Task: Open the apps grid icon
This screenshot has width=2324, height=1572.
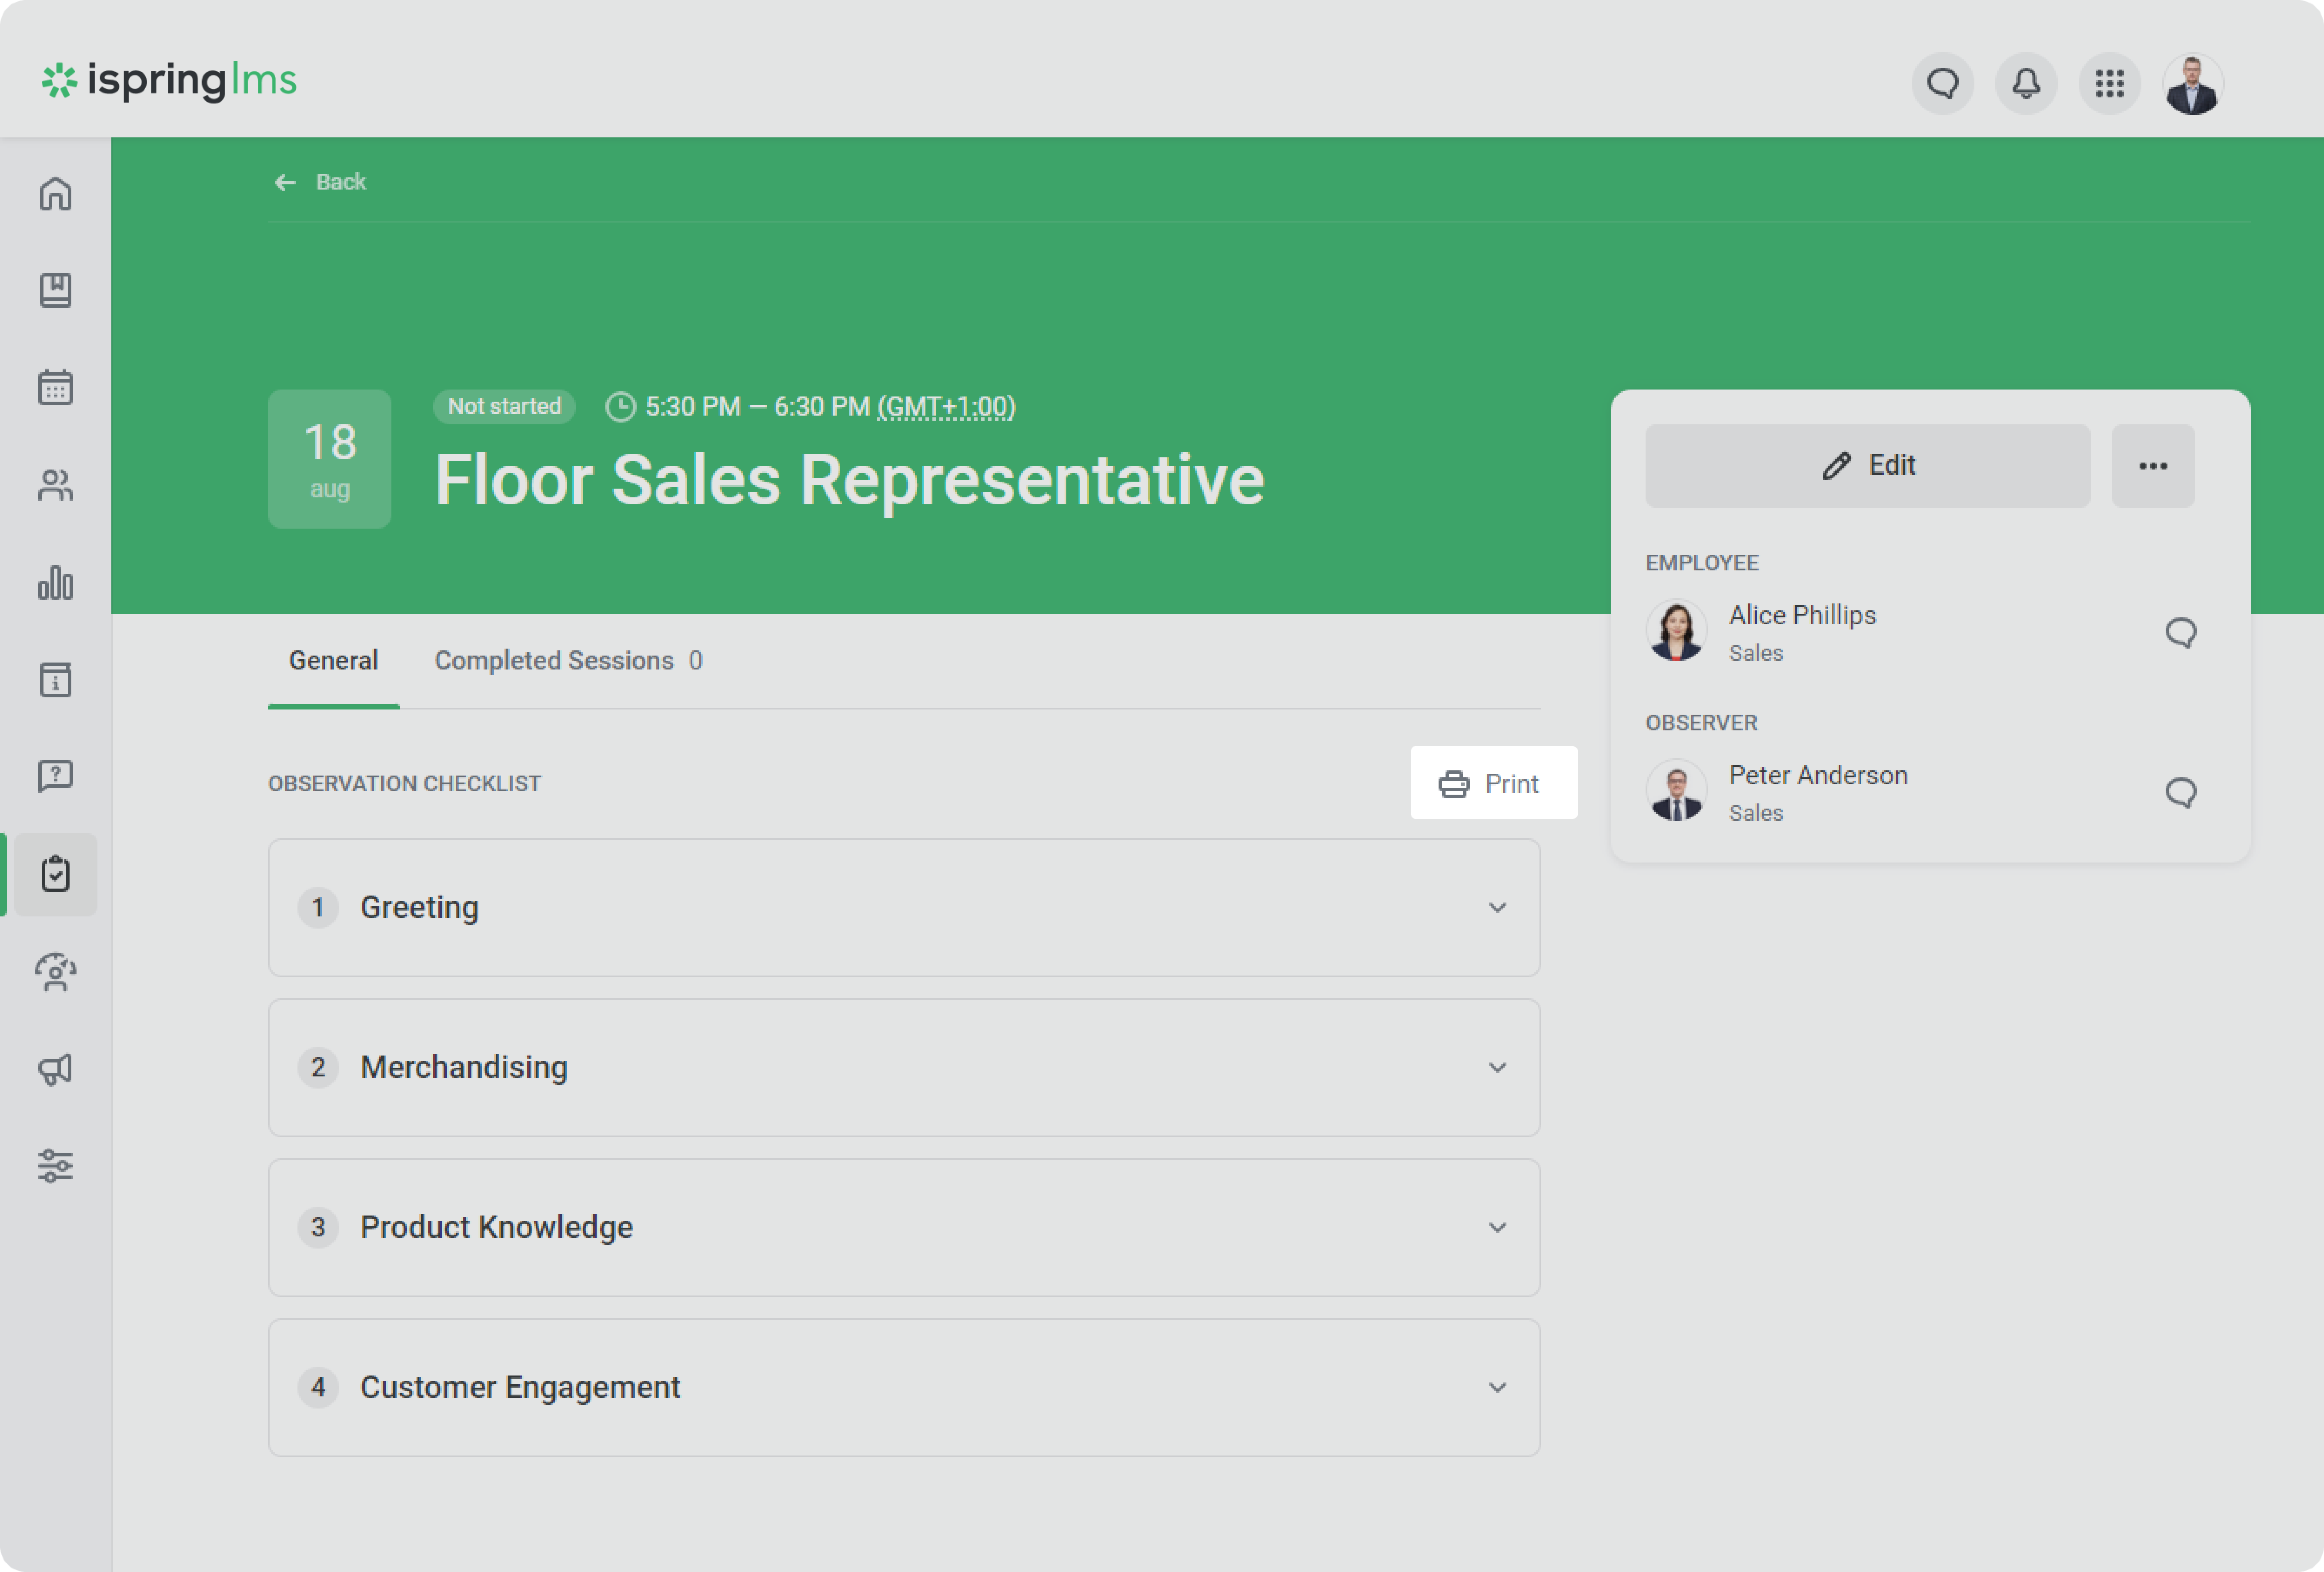Action: pos(2109,84)
